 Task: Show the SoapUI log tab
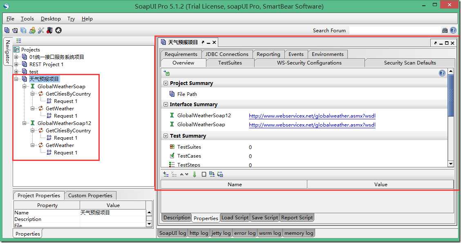[172, 233]
